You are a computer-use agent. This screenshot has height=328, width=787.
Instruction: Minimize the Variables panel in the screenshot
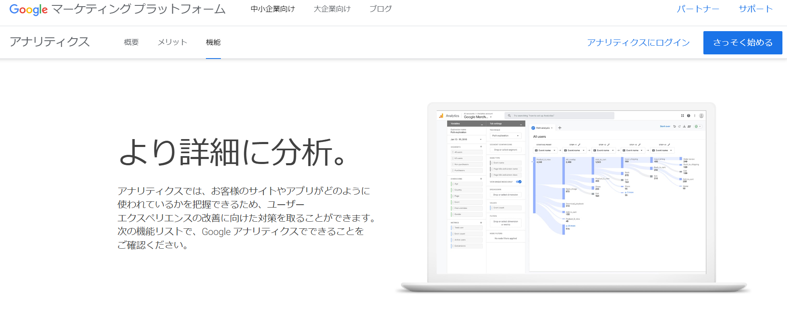pyautogui.click(x=482, y=125)
